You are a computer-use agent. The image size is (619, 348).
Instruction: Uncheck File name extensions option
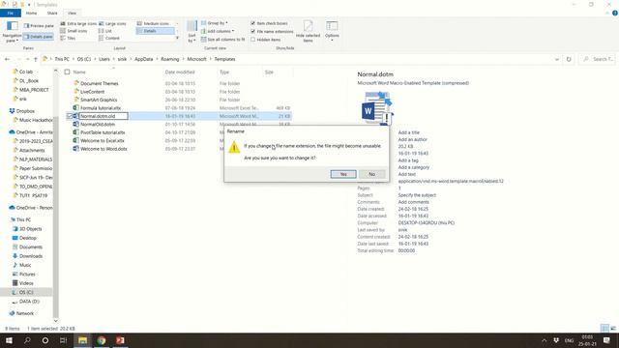point(253,32)
